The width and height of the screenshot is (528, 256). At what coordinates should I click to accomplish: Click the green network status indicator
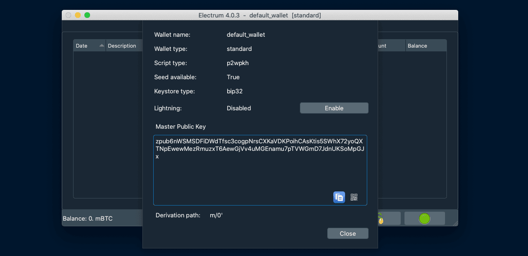click(424, 218)
